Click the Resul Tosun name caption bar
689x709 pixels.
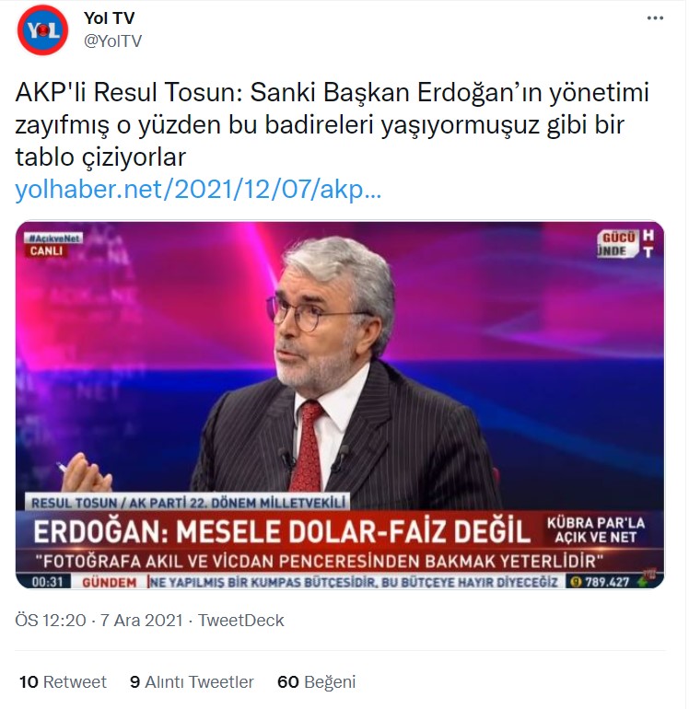188,503
